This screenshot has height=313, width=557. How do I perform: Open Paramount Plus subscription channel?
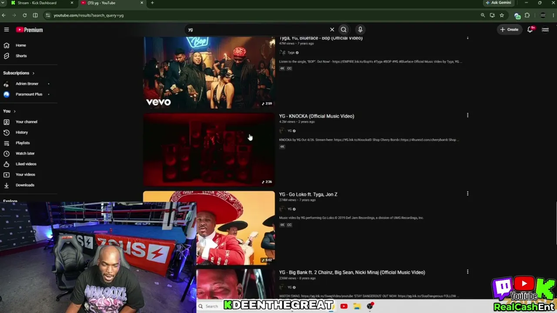pyautogui.click(x=29, y=94)
